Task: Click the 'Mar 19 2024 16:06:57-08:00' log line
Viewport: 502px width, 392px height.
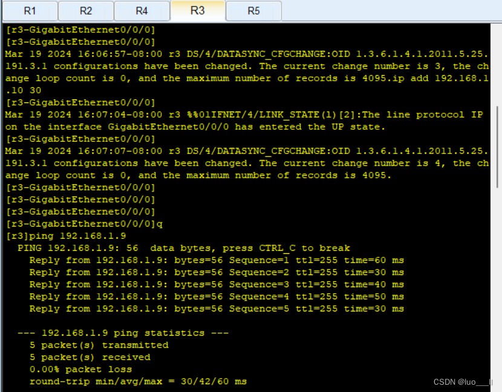Action: click(247, 54)
